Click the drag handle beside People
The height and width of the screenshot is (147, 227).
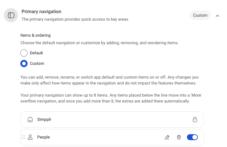tap(23, 137)
